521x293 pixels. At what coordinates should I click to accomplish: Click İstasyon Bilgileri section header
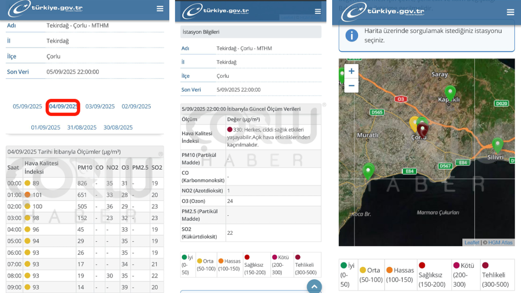251,32
